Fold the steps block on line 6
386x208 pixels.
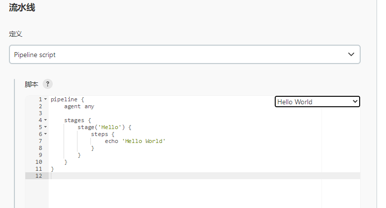(46, 134)
